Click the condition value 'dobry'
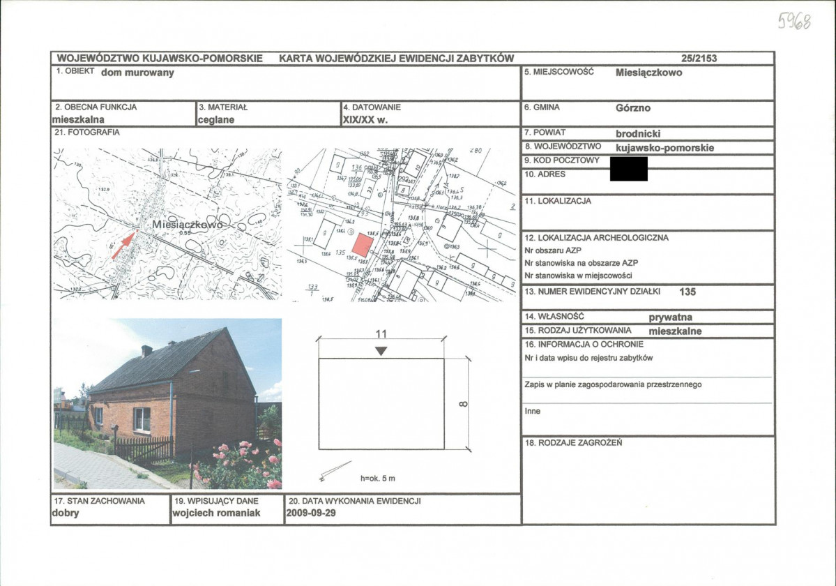This screenshot has height=586, width=836. 66,513
